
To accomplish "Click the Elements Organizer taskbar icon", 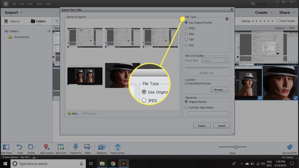I will pyautogui.click(x=124, y=163).
